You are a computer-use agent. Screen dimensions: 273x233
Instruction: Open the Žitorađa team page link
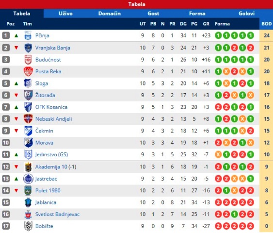click(45, 95)
